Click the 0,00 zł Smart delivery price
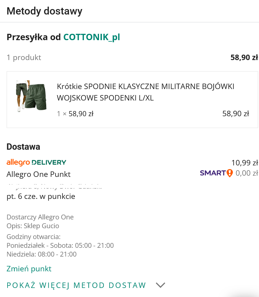 (x=246, y=173)
